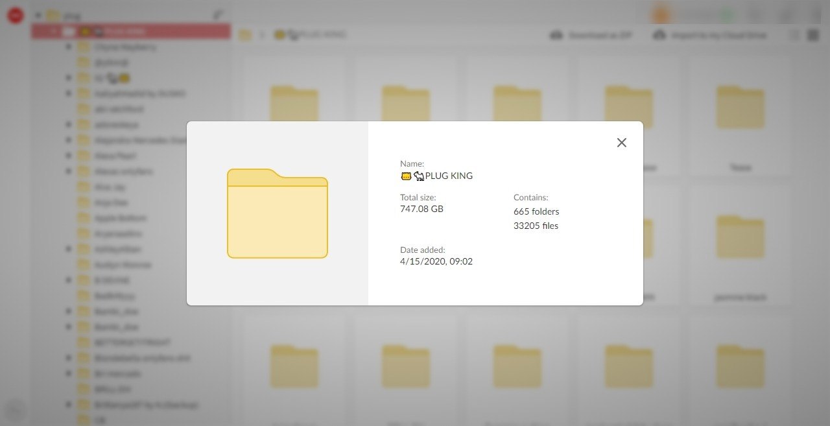
Task: Click the date added value 4/15/2020, 09:02
Action: coord(436,261)
